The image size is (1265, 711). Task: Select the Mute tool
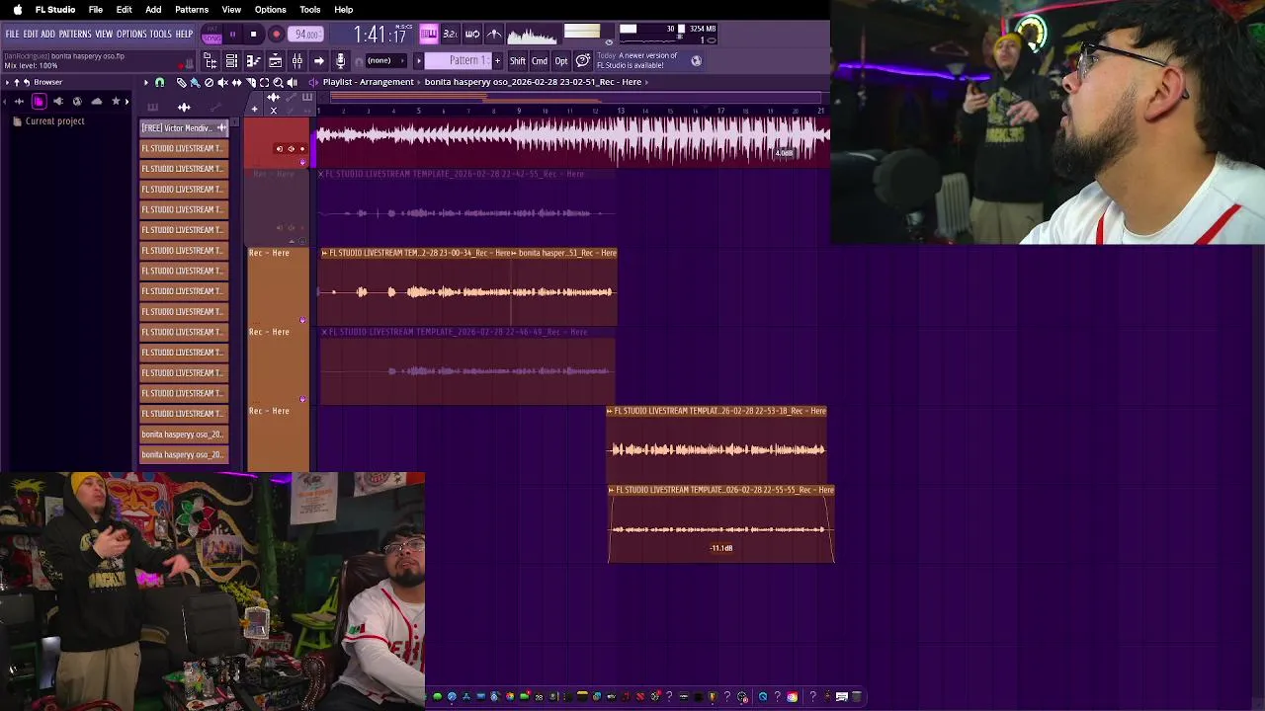[x=222, y=82]
